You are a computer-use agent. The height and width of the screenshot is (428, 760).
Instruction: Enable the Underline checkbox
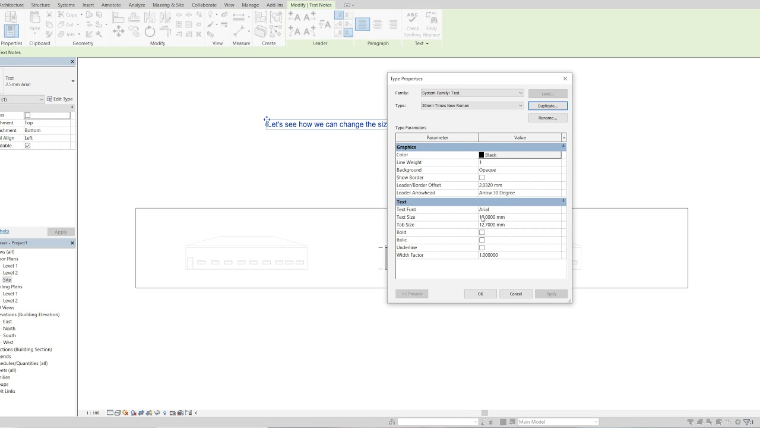(482, 248)
